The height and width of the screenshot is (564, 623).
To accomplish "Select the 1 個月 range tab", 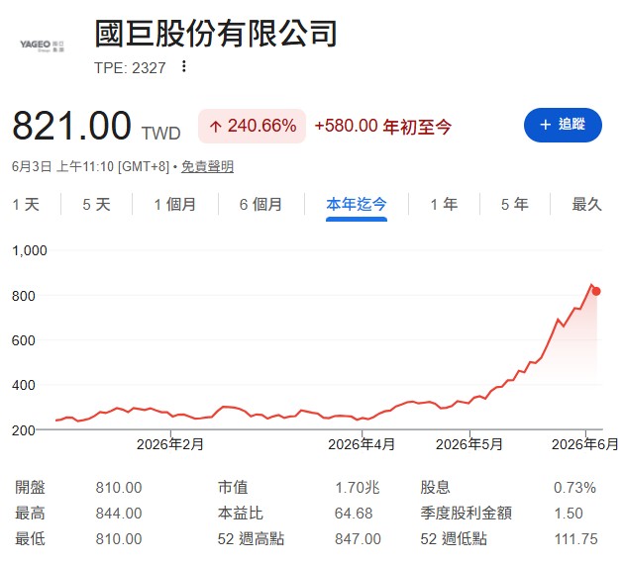I will click(175, 205).
